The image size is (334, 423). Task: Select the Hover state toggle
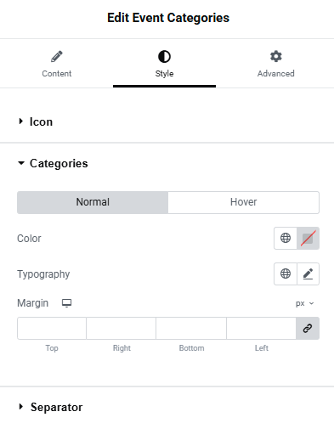pos(244,202)
